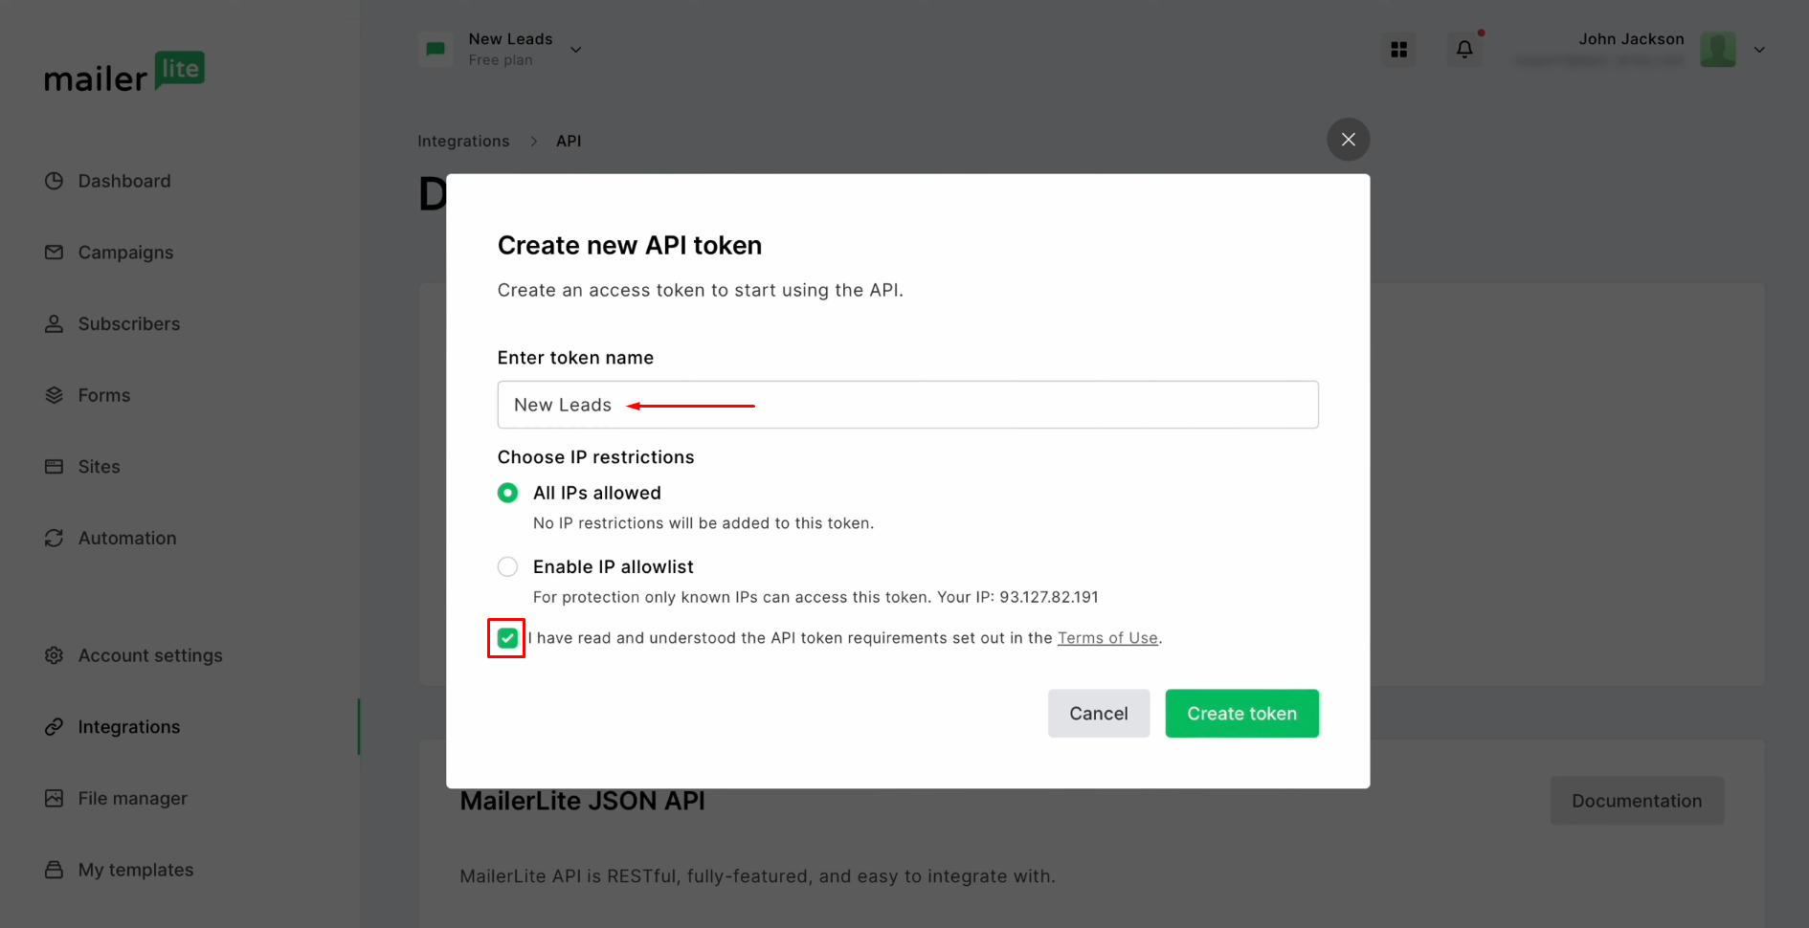
Task: Open the apps grid icon
Action: pyautogui.click(x=1399, y=49)
